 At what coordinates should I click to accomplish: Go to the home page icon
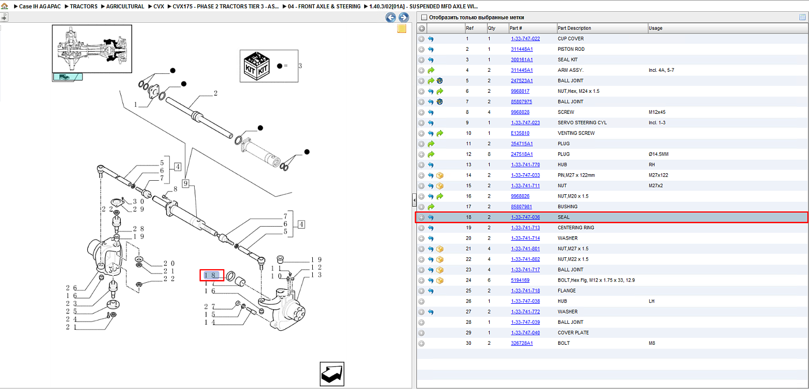coord(4,6)
